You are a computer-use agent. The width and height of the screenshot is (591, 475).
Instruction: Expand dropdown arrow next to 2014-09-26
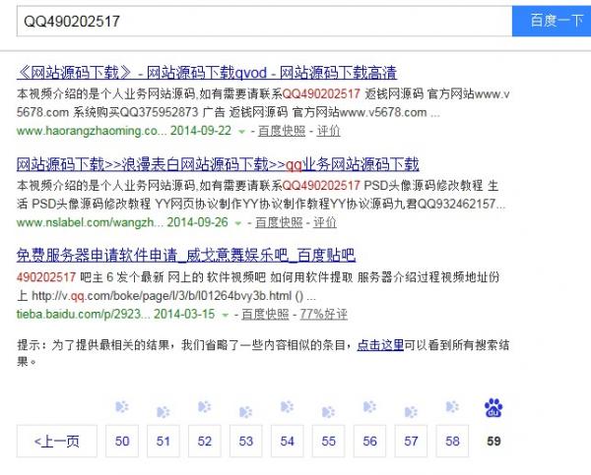[238, 223]
